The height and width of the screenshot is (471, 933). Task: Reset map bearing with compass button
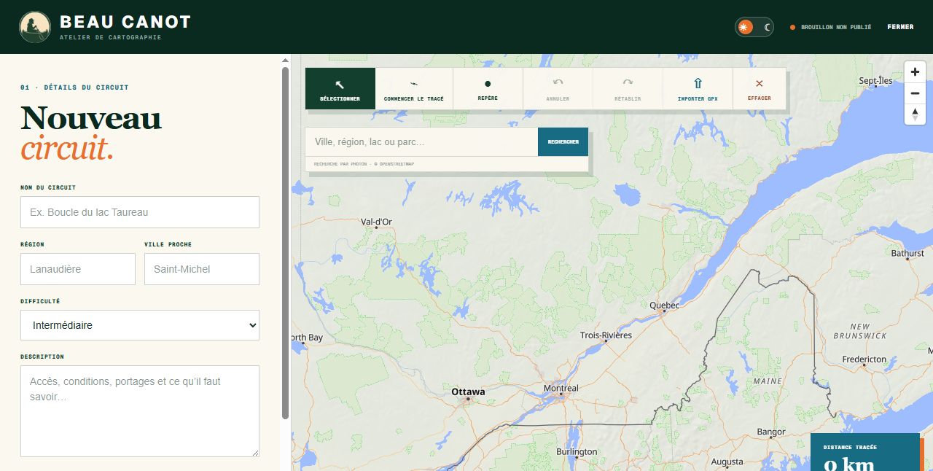[915, 114]
